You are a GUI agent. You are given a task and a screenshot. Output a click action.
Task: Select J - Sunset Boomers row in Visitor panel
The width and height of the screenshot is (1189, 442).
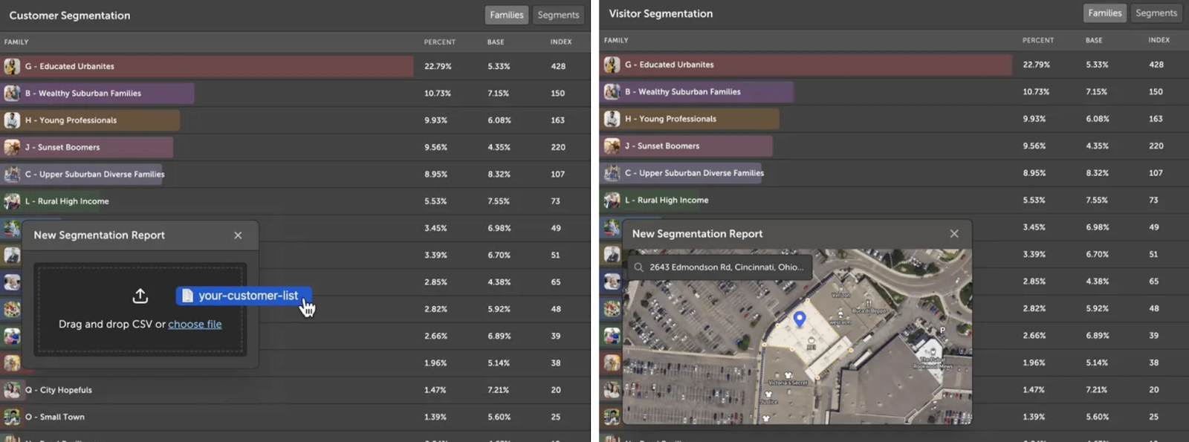tap(894, 146)
